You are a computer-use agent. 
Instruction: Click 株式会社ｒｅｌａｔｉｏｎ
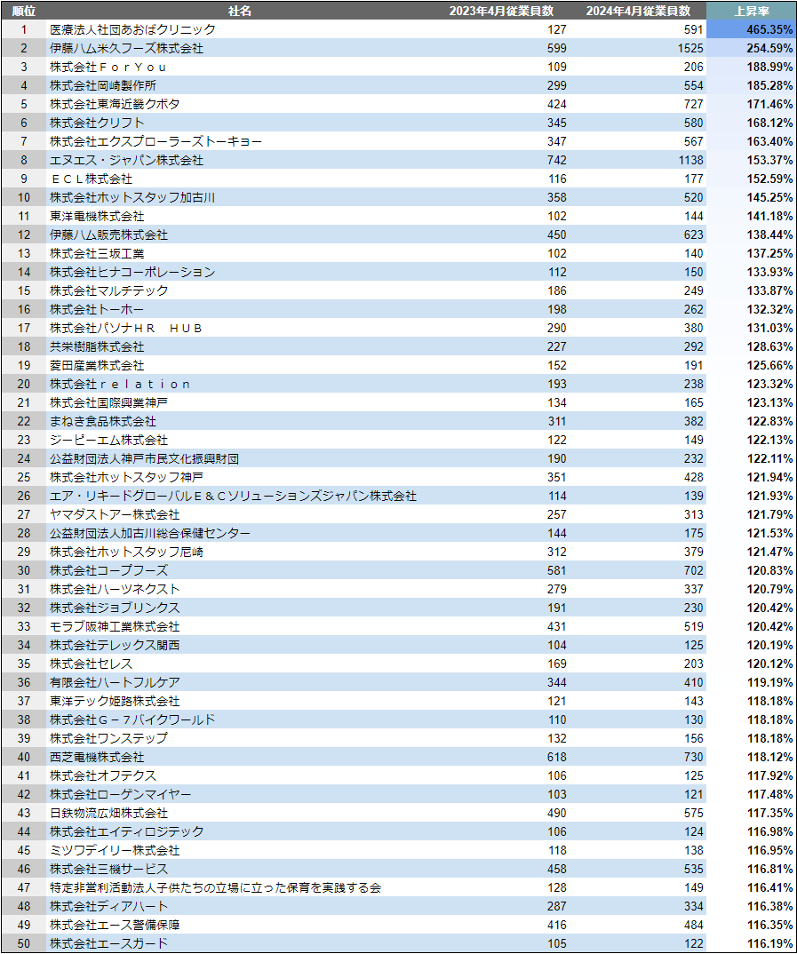[x=121, y=384]
